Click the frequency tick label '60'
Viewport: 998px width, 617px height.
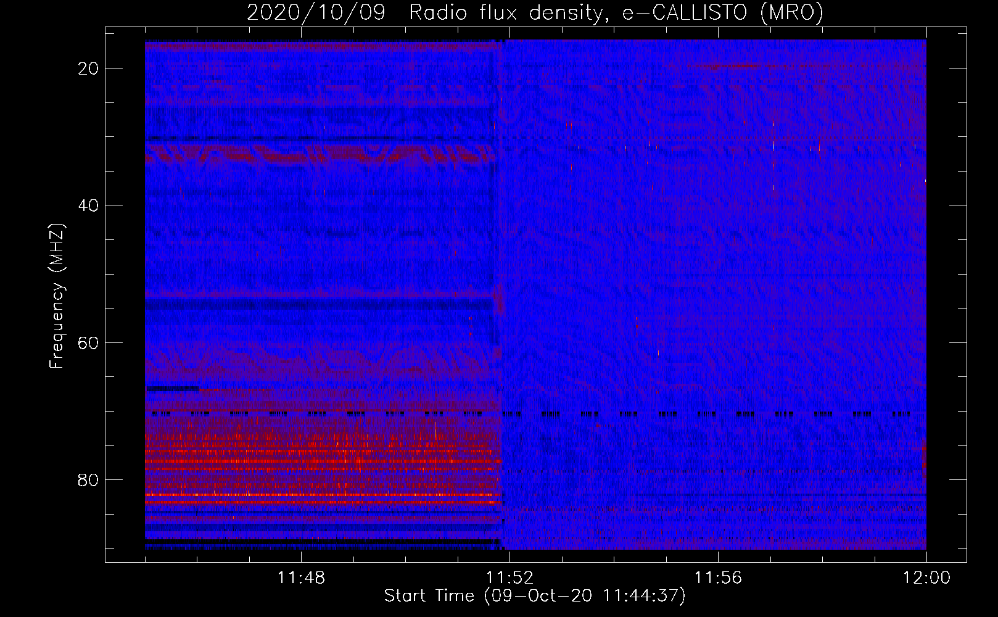(x=89, y=342)
